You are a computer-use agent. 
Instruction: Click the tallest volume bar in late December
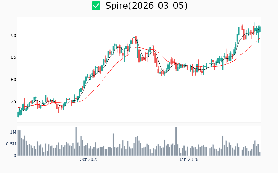[176, 142]
